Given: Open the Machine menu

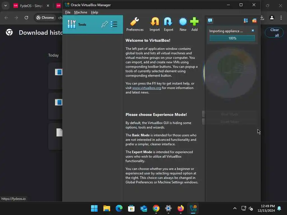Looking at the screenshot, I should [x=80, y=12].
